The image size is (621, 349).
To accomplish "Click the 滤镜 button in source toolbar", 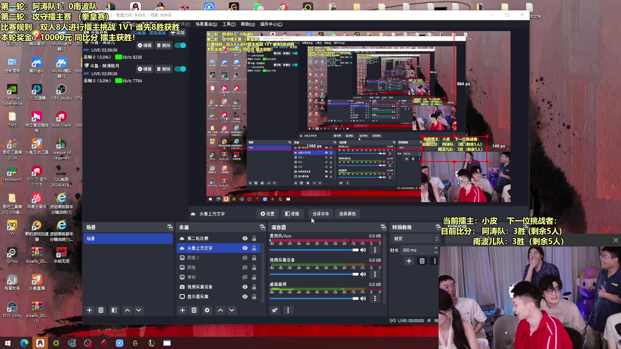I will pyautogui.click(x=292, y=214).
